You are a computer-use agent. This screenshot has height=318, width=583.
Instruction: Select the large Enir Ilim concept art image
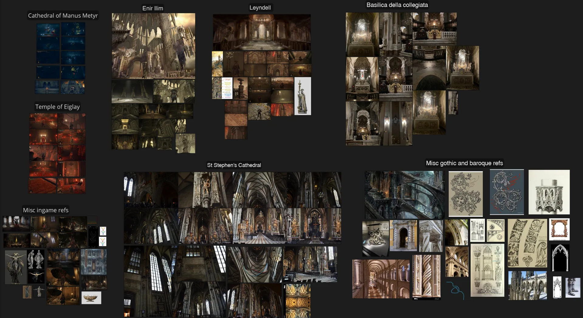pyautogui.click(x=153, y=46)
